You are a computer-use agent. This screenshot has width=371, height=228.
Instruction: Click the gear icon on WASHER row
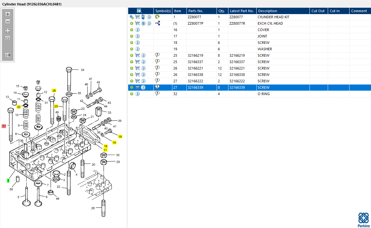coord(132,49)
